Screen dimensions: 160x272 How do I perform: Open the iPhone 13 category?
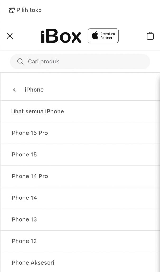(x=80, y=220)
